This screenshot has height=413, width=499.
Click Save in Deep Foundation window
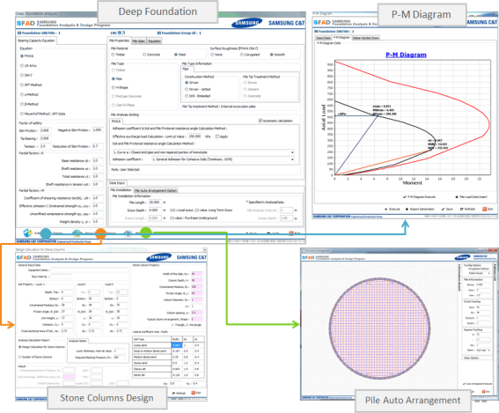(x=252, y=233)
